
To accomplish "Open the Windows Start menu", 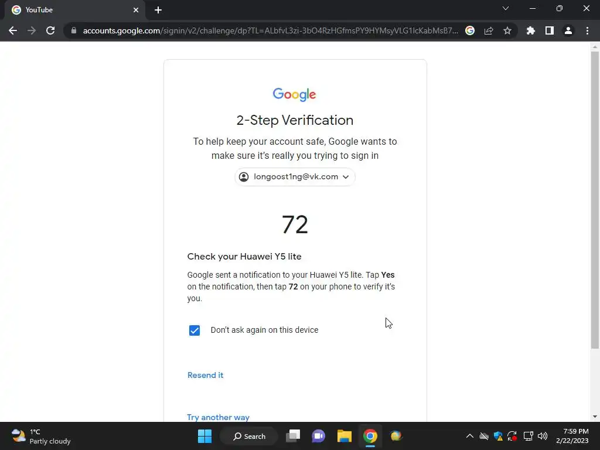I will [x=204, y=436].
